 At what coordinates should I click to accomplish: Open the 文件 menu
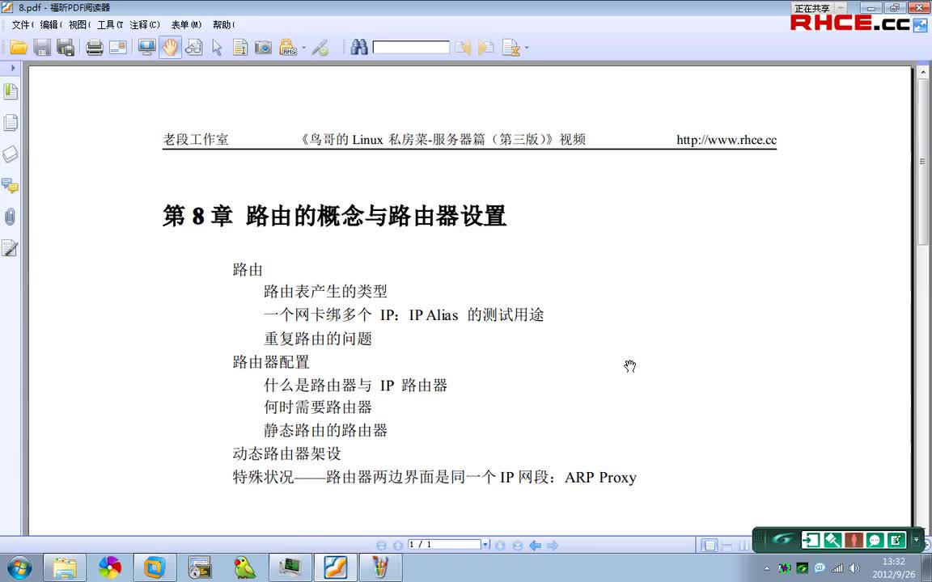[x=23, y=25]
